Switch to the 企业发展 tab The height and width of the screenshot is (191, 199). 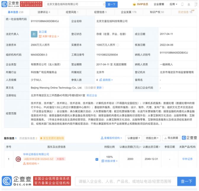click(129, 12)
